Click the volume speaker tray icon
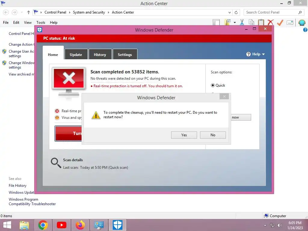 click(279, 225)
